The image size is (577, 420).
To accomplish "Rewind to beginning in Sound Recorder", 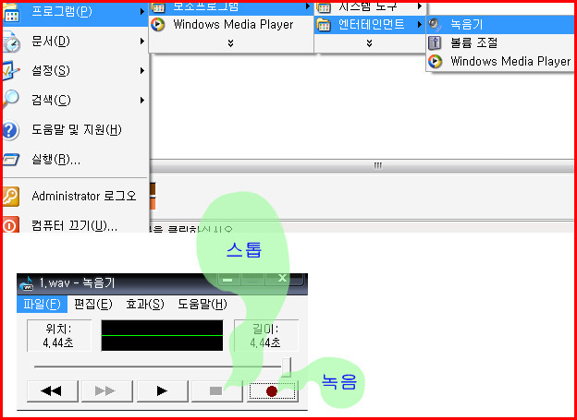I will (52, 391).
